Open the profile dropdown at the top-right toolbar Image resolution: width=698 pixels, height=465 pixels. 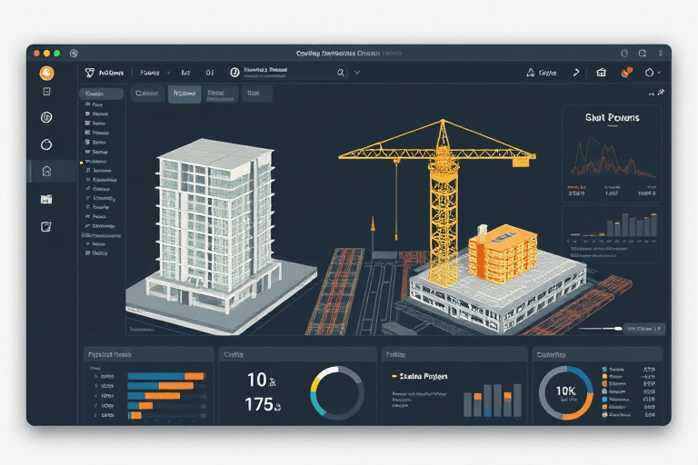click(652, 73)
